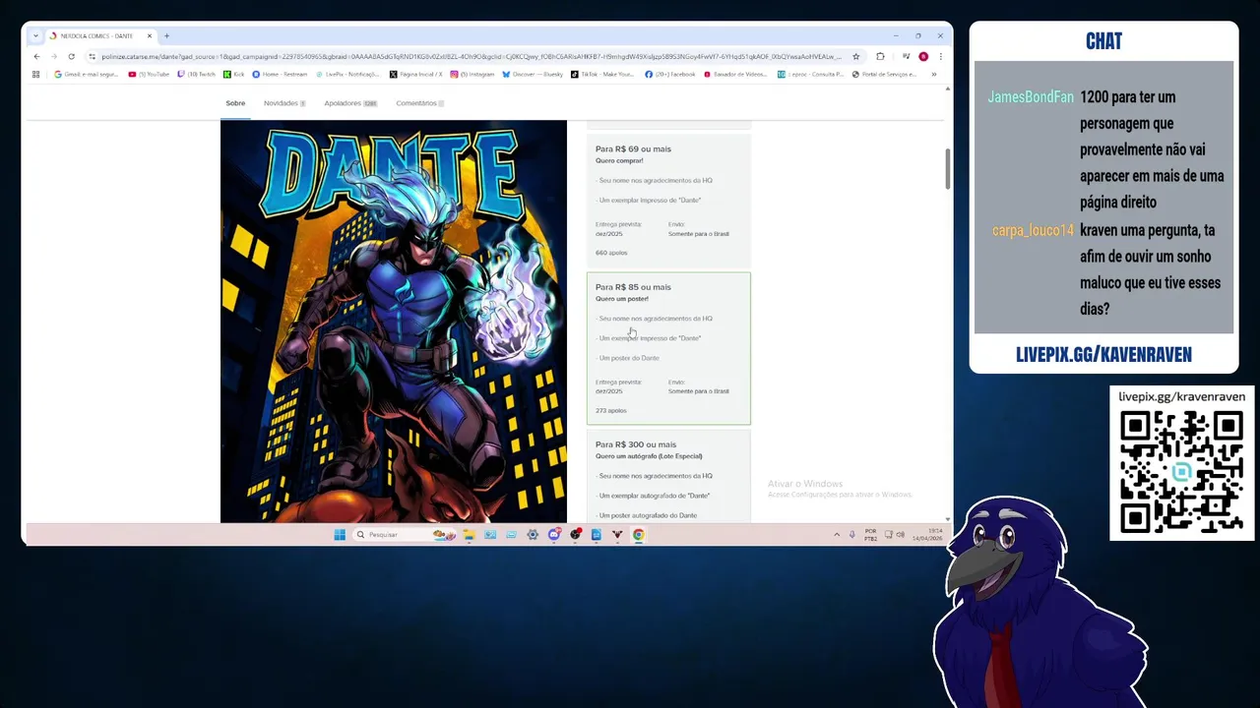Open Discover — Bluesky bookmark
Viewport: 1260px width, 708px height.
[x=533, y=74]
